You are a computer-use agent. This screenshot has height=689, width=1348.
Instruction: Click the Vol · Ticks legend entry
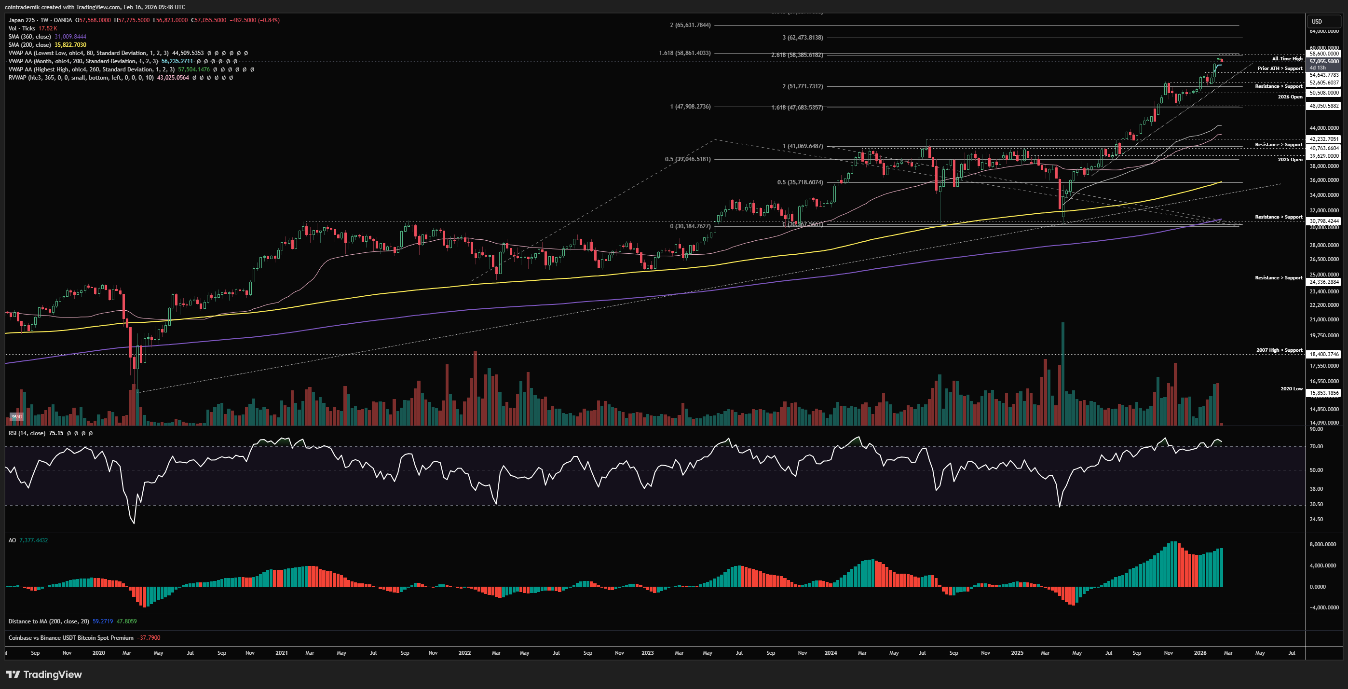(x=21, y=28)
